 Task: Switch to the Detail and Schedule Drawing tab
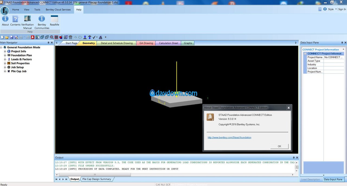(117, 43)
